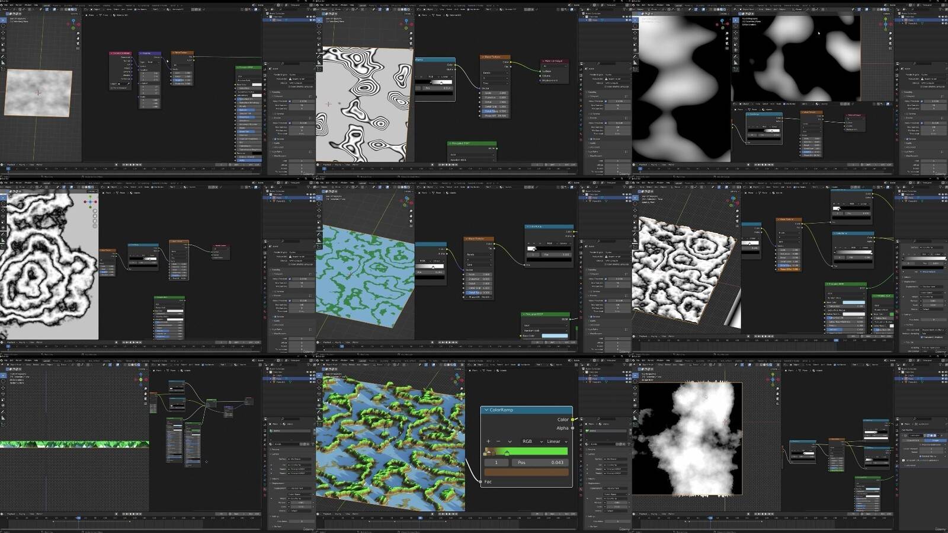Click the Pos 0.043 field in ColorRamp

point(540,462)
